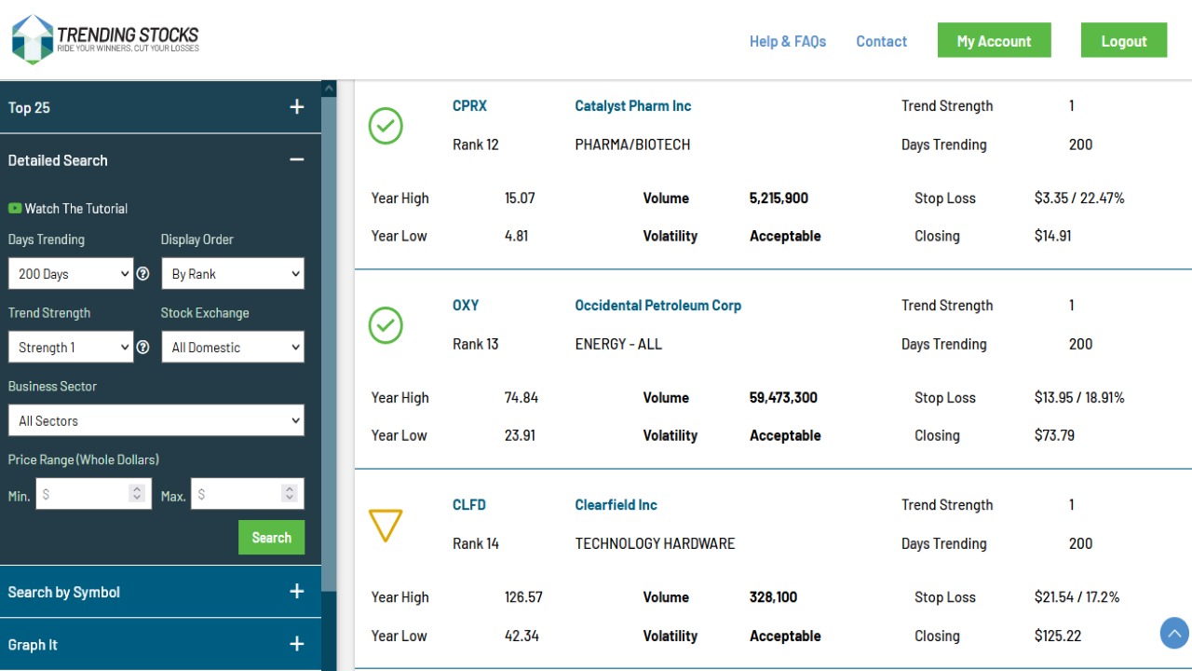Viewport: 1192px width, 671px height.
Task: Click the Min price stepper arrows
Action: point(137,494)
